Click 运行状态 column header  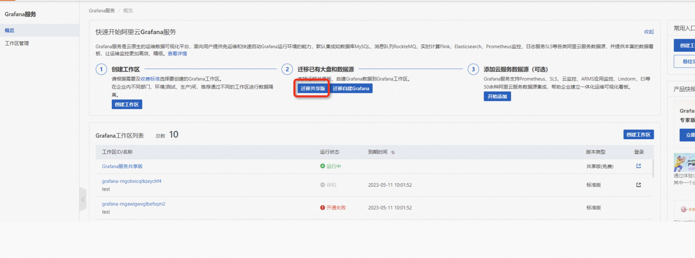[330, 152]
